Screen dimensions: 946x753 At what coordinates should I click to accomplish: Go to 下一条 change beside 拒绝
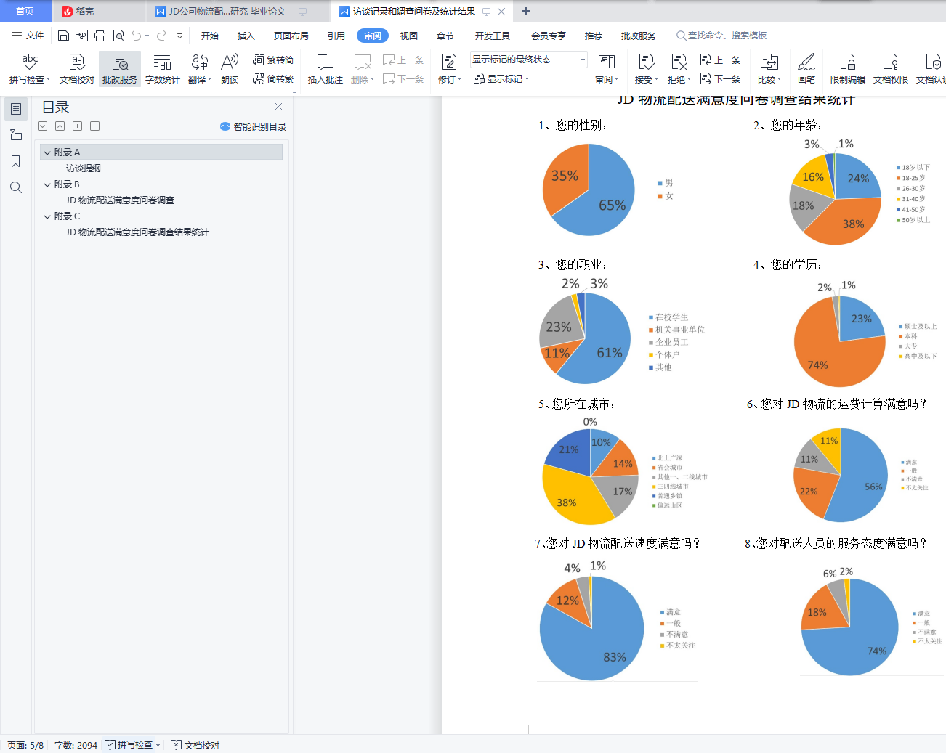point(720,78)
